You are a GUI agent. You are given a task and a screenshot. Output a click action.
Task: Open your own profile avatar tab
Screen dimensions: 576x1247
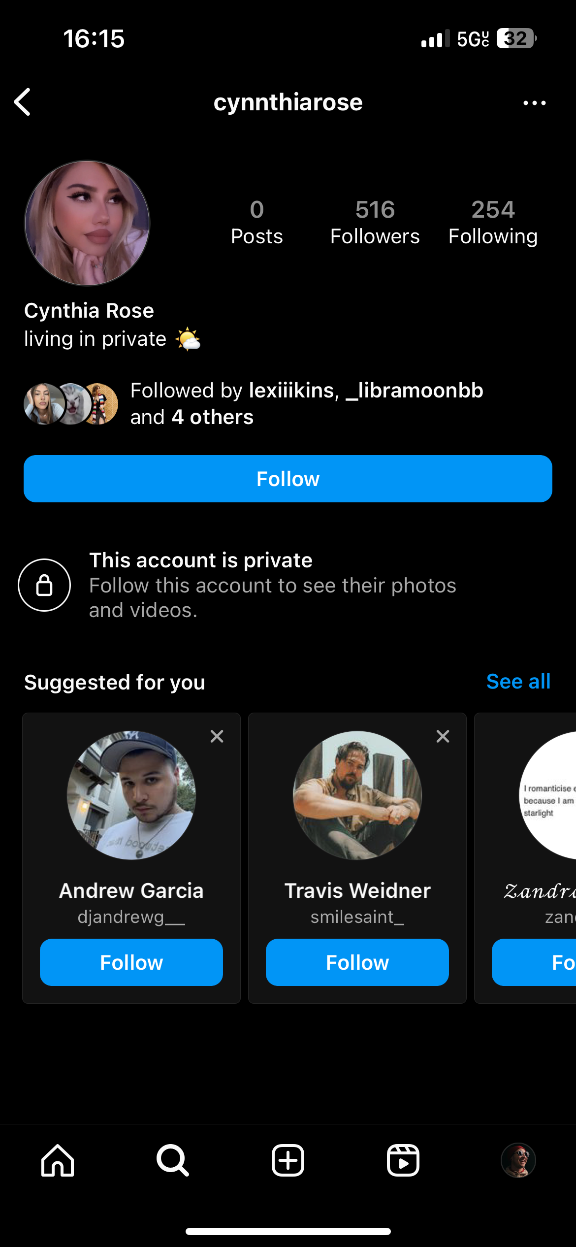click(x=518, y=1160)
